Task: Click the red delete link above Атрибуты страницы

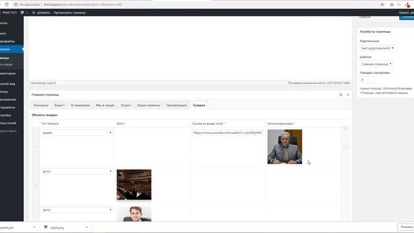Action: click(365, 17)
